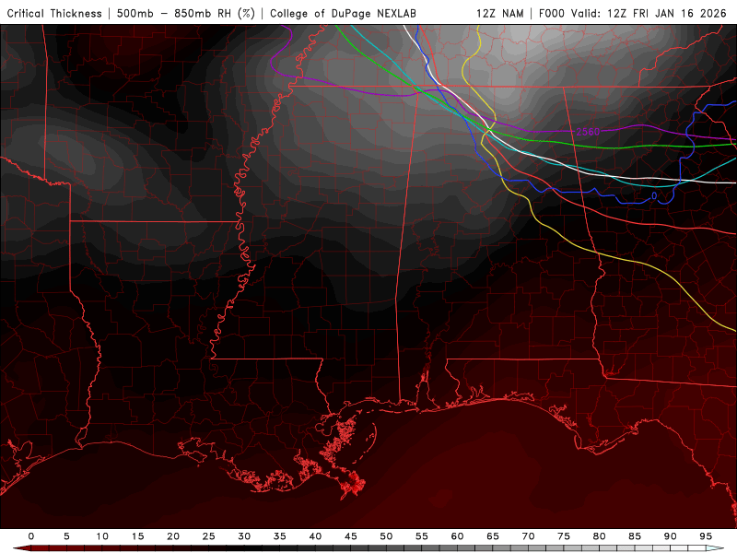Image resolution: width=737 pixels, height=553 pixels.
Task: Click the "95" color scale label
Action: (x=706, y=536)
